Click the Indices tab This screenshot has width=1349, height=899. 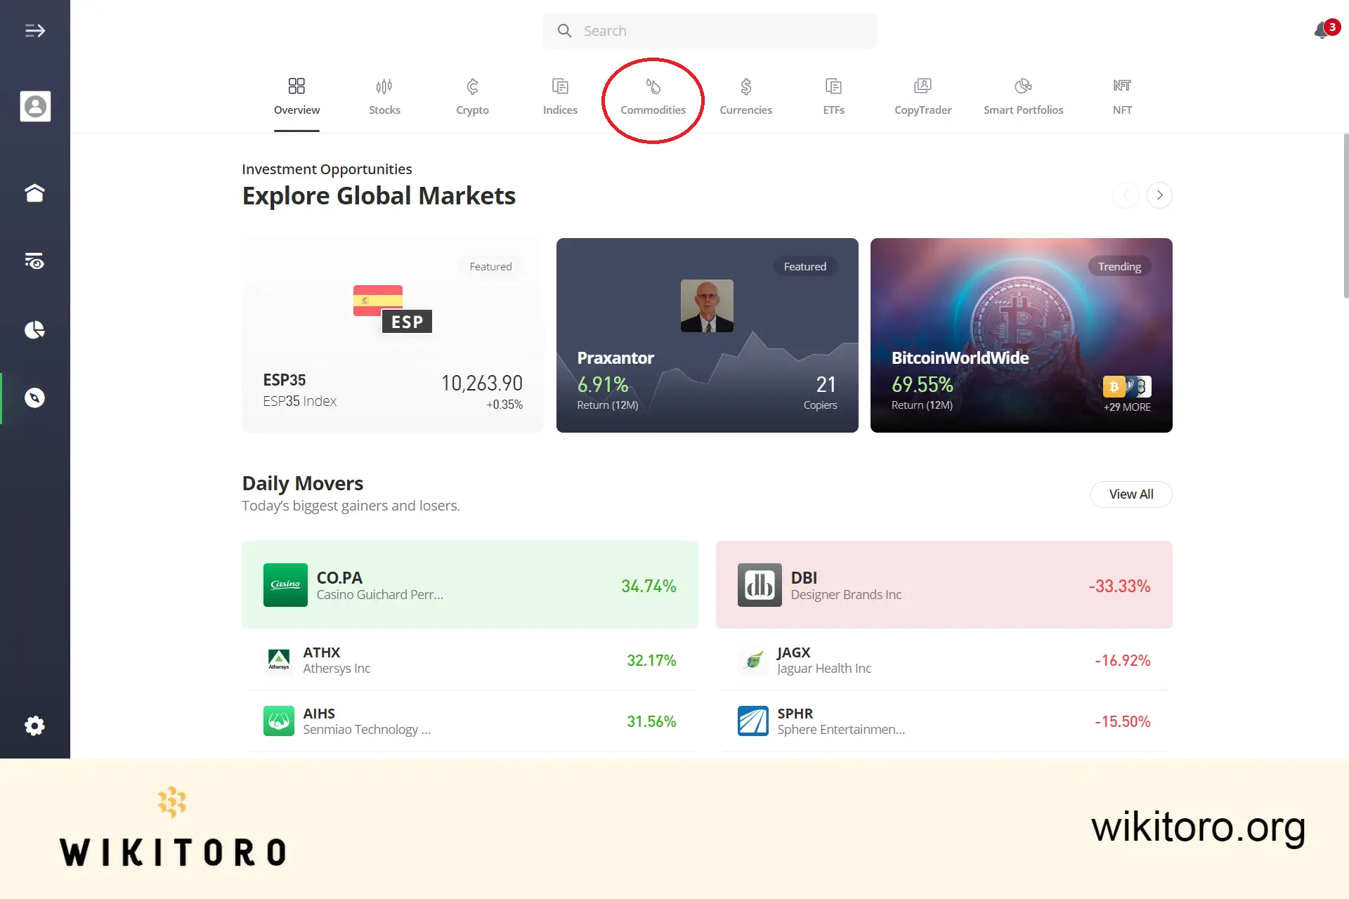[x=560, y=96]
